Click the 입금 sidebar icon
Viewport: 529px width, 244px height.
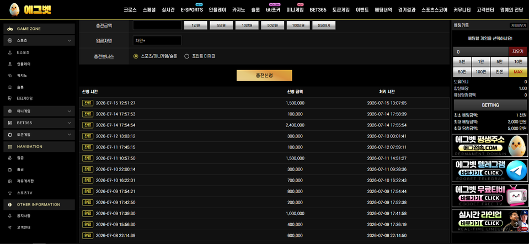[9, 158]
